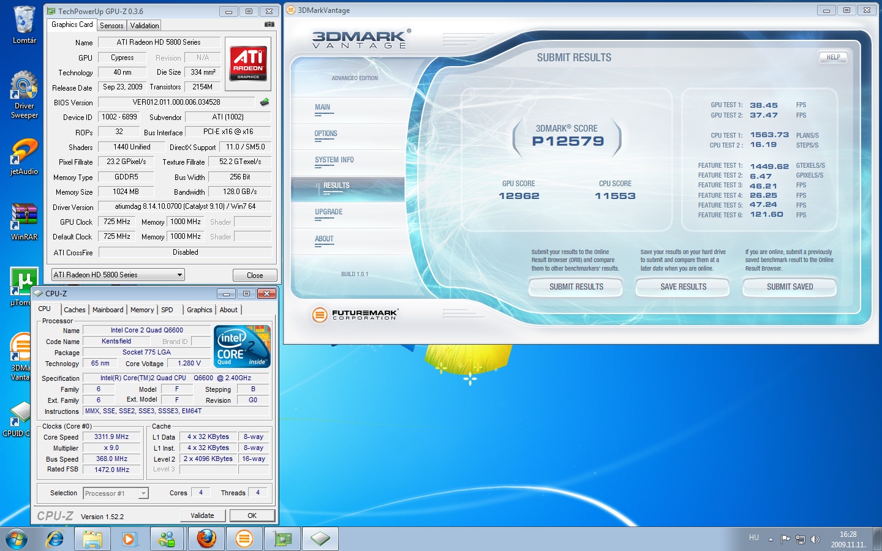Click the CPU-Z Core Speed 3311.9 MHz value
This screenshot has height=551, width=882.
(x=111, y=437)
